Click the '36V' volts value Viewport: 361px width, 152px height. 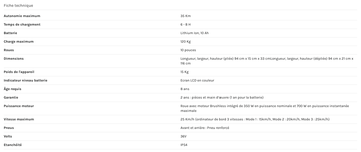coord(184,136)
